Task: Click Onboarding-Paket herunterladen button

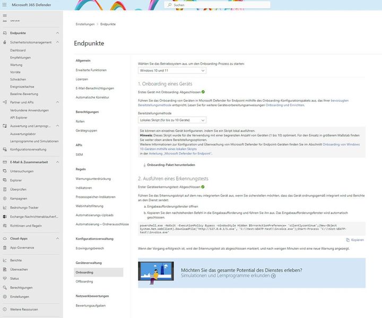Action: coord(169,165)
